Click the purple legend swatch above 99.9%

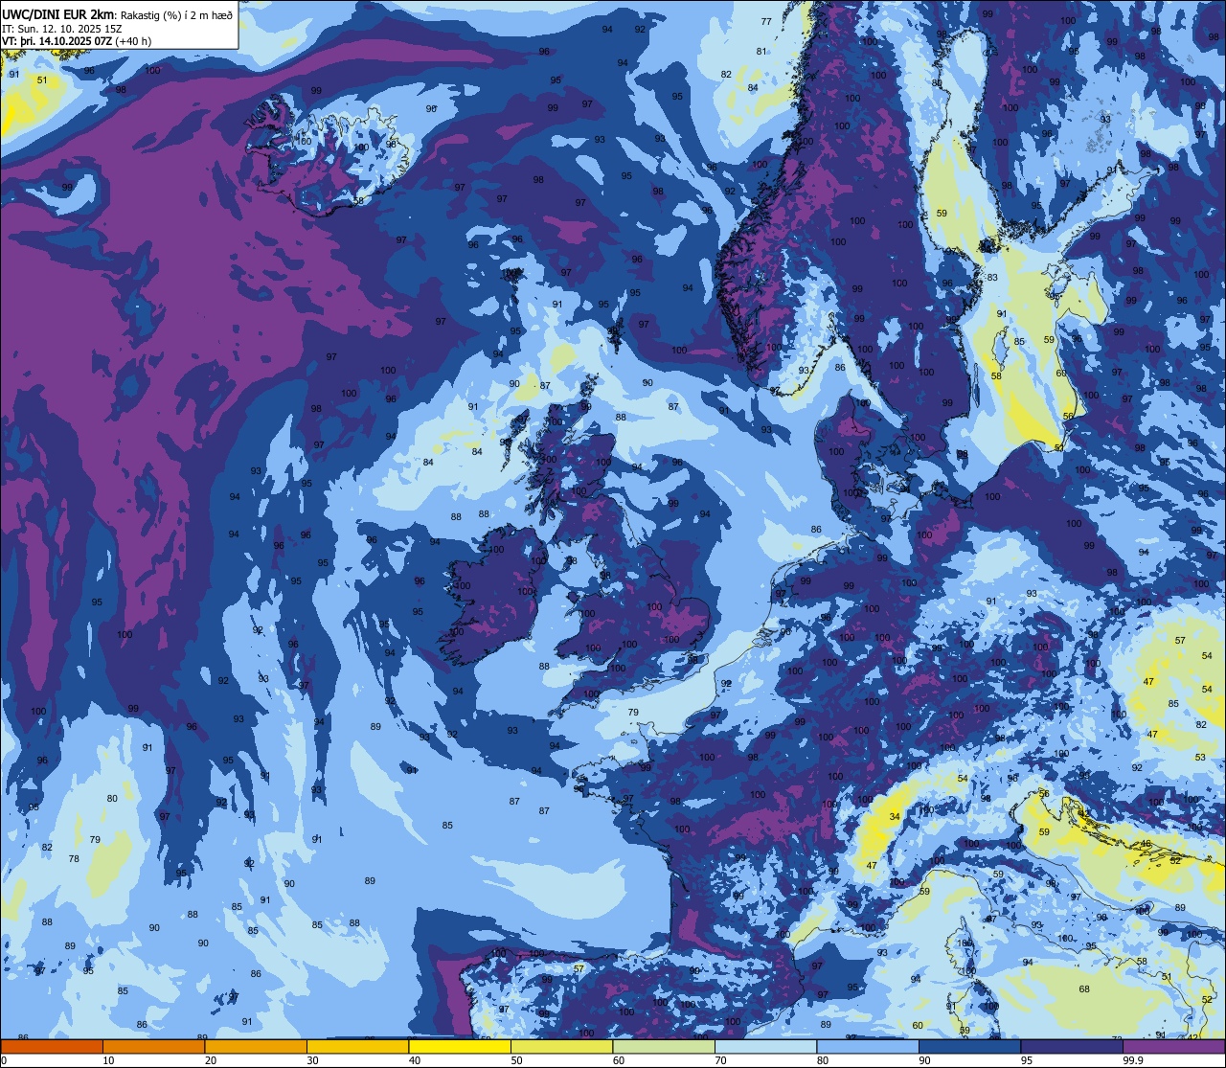click(1174, 1046)
